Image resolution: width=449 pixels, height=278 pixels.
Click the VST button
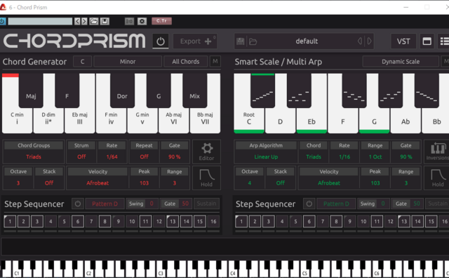[x=403, y=41]
